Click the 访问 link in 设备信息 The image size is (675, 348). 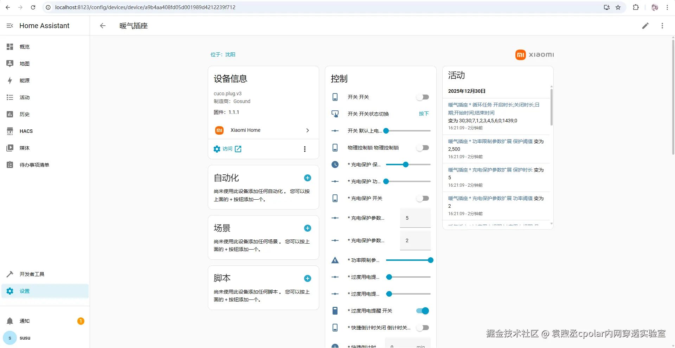[227, 149]
